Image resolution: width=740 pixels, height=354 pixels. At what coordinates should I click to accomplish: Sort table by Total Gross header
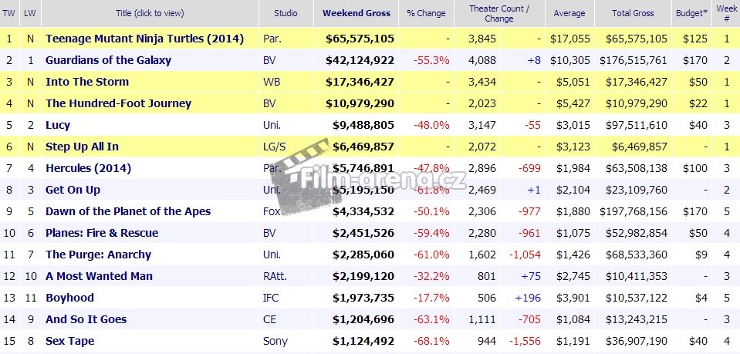tap(633, 13)
